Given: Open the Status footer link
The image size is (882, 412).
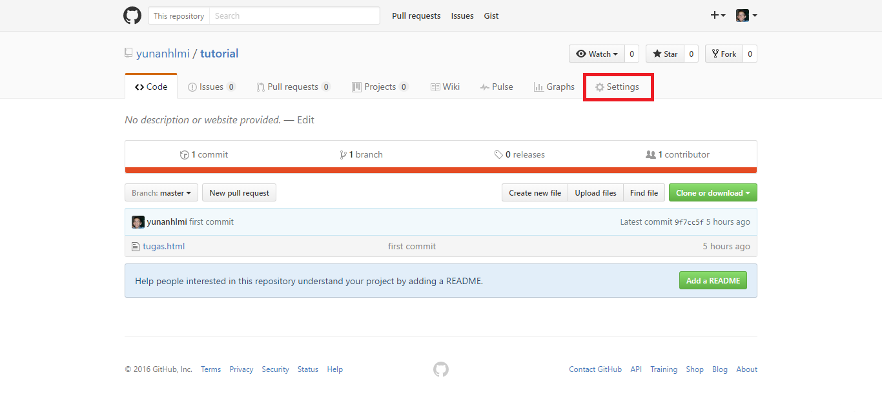Looking at the screenshot, I should [308, 369].
